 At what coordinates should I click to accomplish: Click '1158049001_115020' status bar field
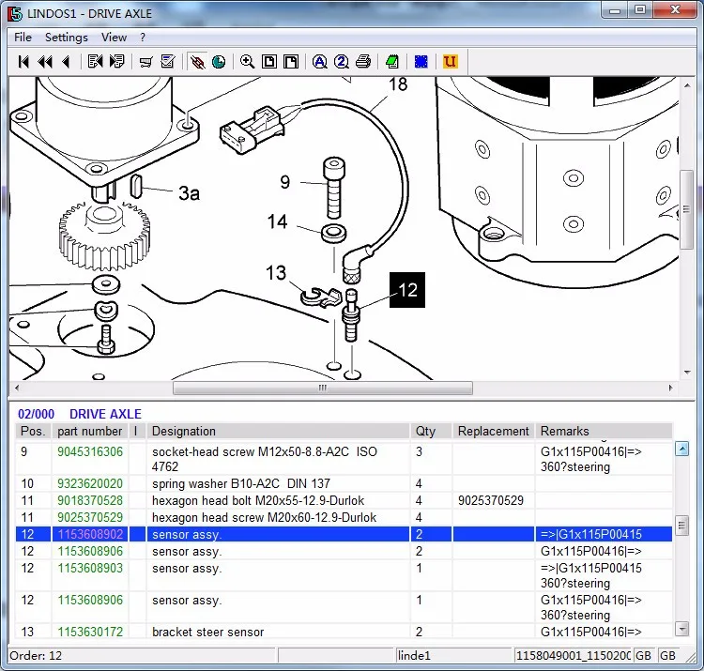pyautogui.click(x=574, y=656)
